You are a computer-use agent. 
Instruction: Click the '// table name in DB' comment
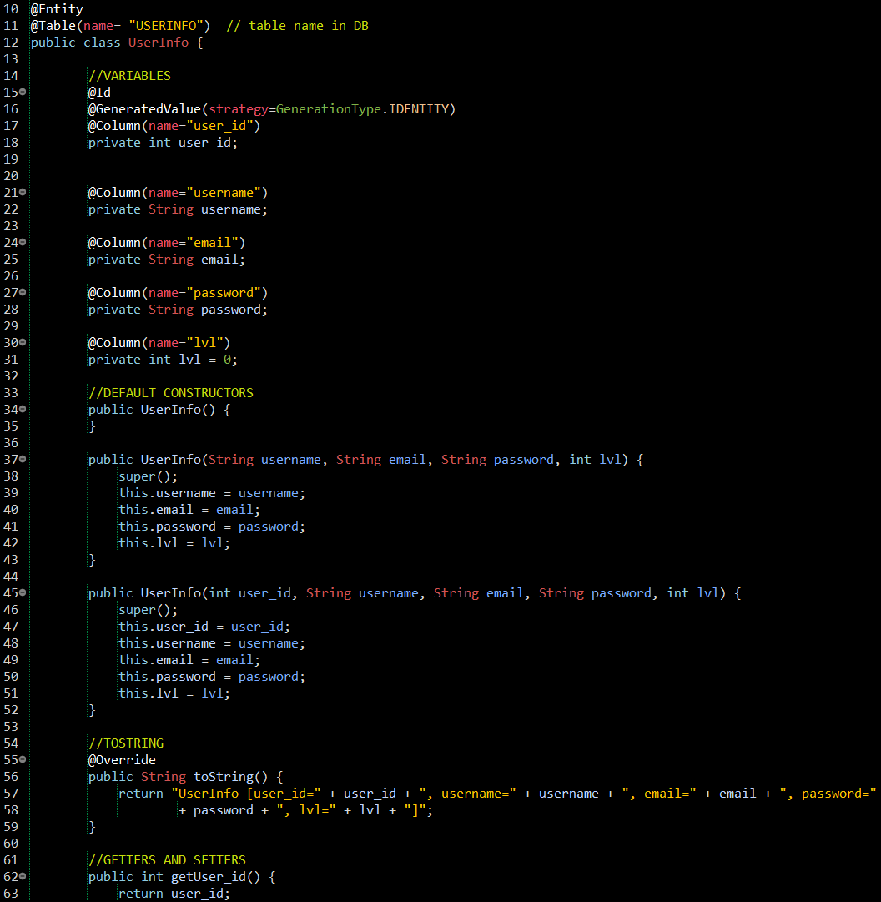[297, 26]
